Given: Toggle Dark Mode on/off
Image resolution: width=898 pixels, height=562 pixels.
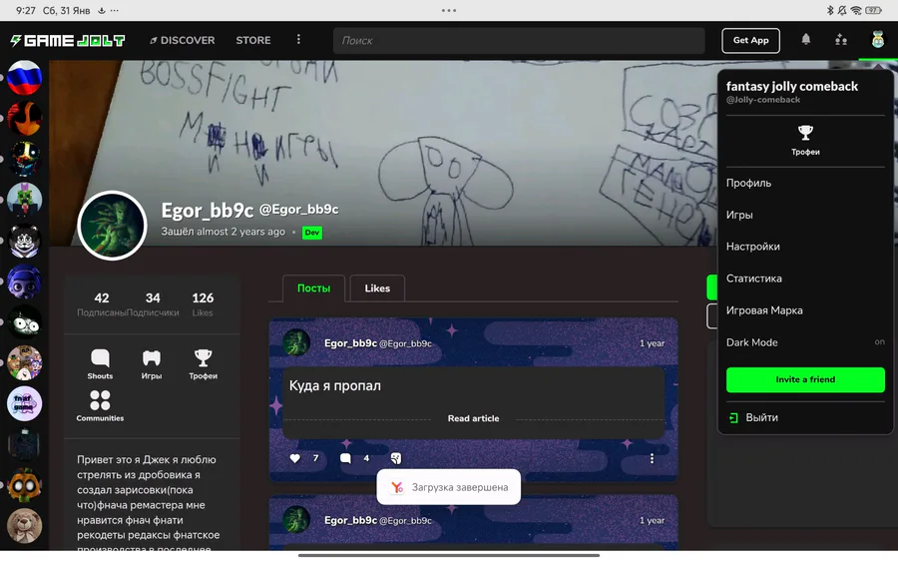Looking at the screenshot, I should (x=805, y=342).
